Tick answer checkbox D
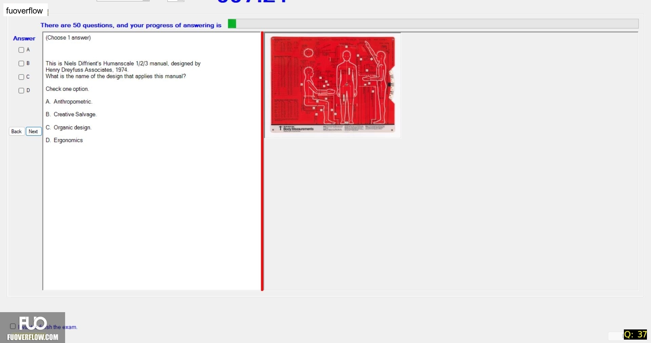 point(21,90)
